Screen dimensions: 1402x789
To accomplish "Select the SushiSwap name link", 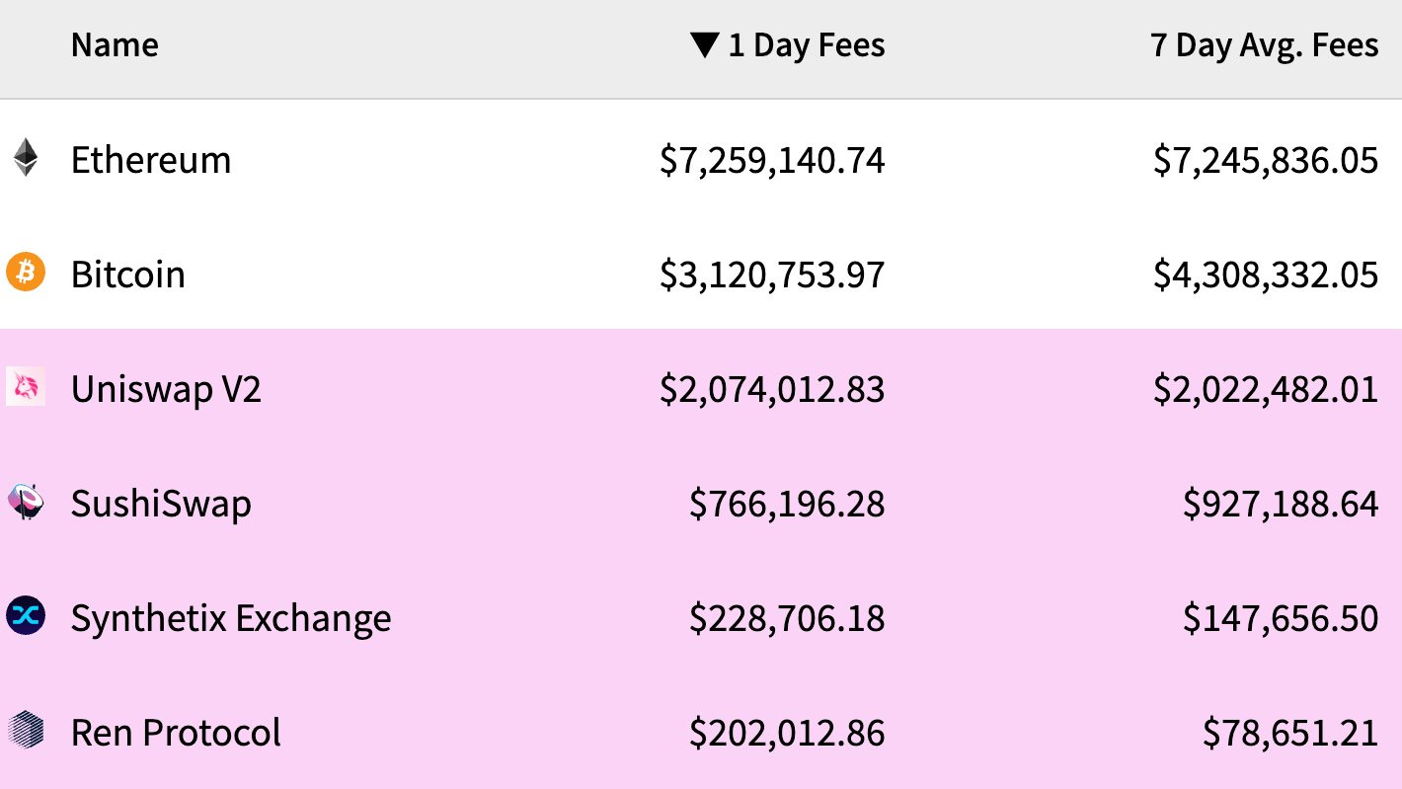I will tap(161, 504).
